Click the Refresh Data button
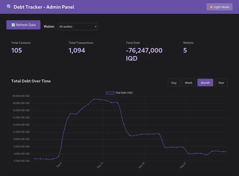Screen dimensions: 239x176 coord(23,25)
